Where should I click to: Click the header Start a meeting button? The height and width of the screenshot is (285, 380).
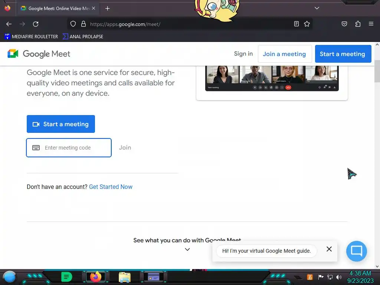[x=343, y=54]
